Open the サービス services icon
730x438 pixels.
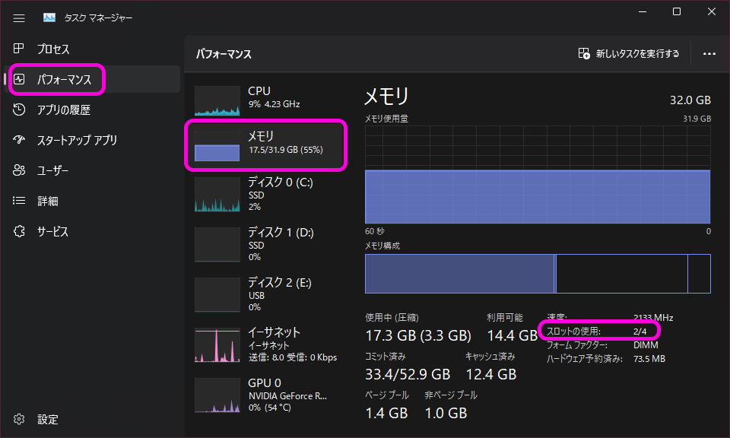20,231
